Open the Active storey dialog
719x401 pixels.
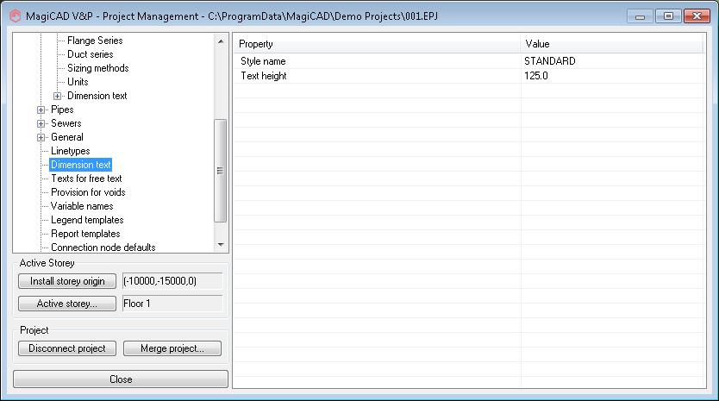pyautogui.click(x=67, y=304)
